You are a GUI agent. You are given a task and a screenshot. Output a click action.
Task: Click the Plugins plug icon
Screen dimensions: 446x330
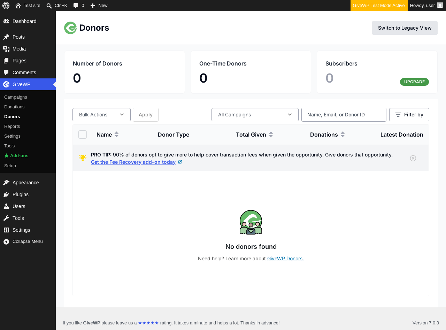tap(6, 194)
